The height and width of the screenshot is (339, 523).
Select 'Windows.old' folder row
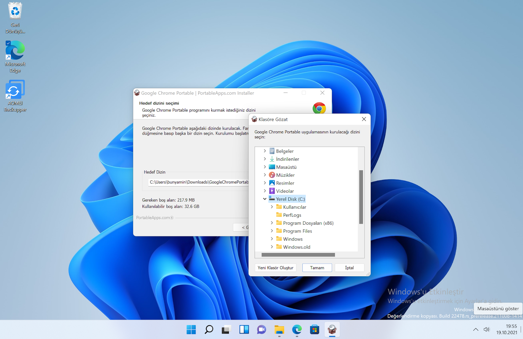click(296, 247)
